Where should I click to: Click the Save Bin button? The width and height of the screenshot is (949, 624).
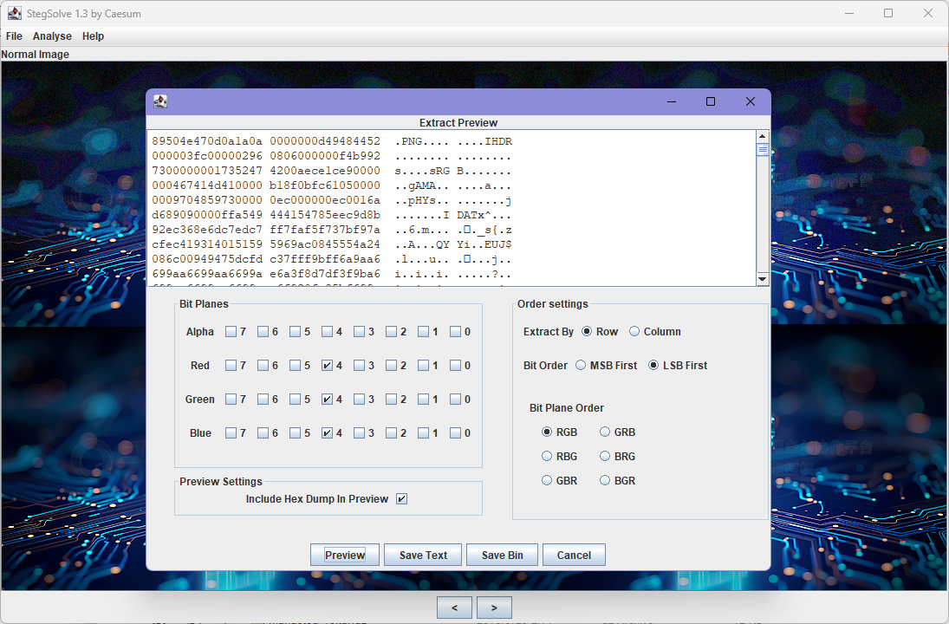(x=502, y=556)
